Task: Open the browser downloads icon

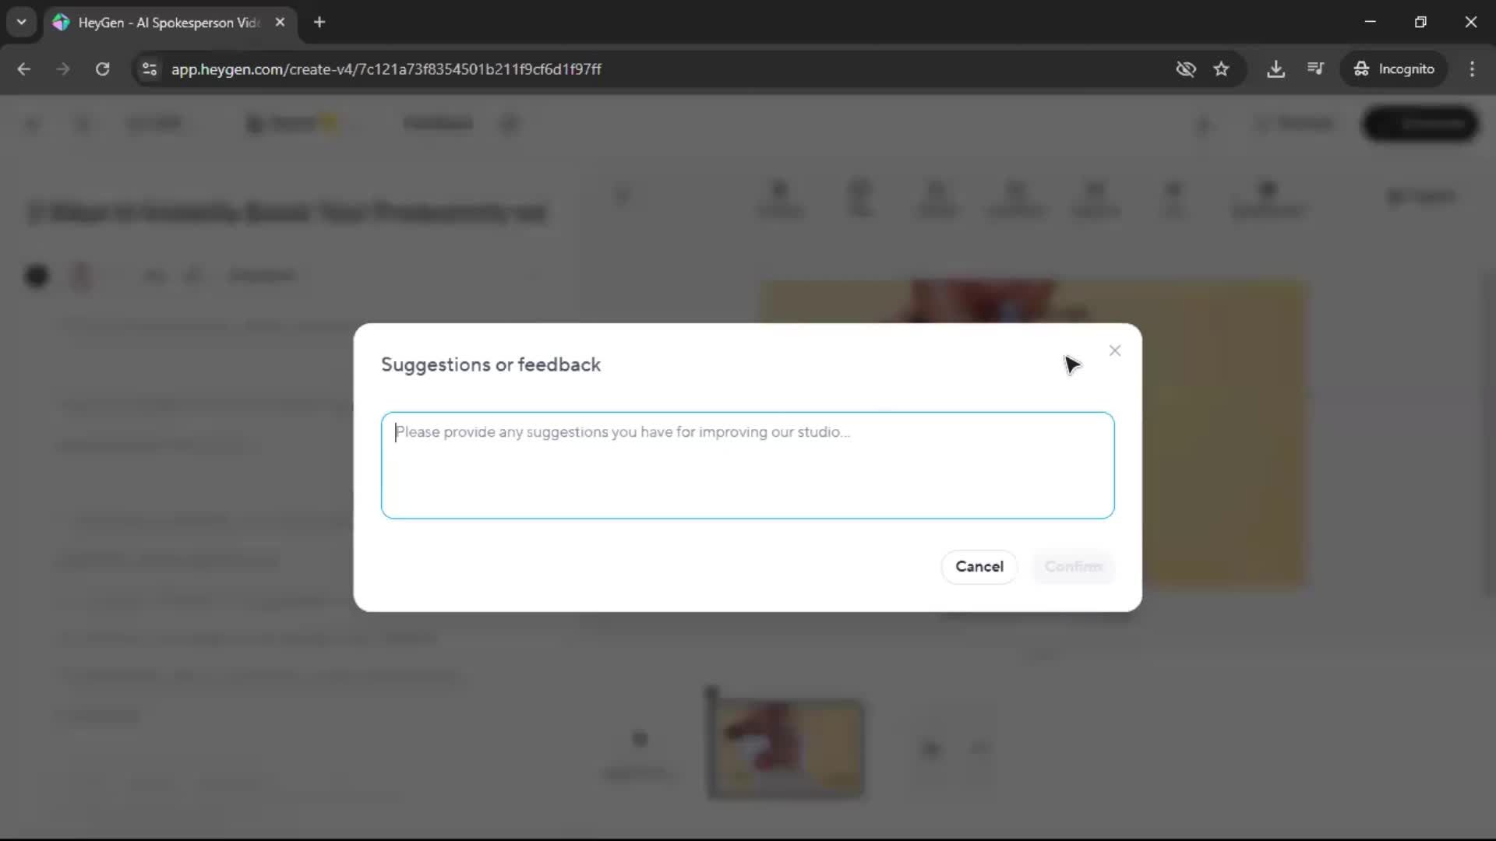Action: [x=1275, y=69]
